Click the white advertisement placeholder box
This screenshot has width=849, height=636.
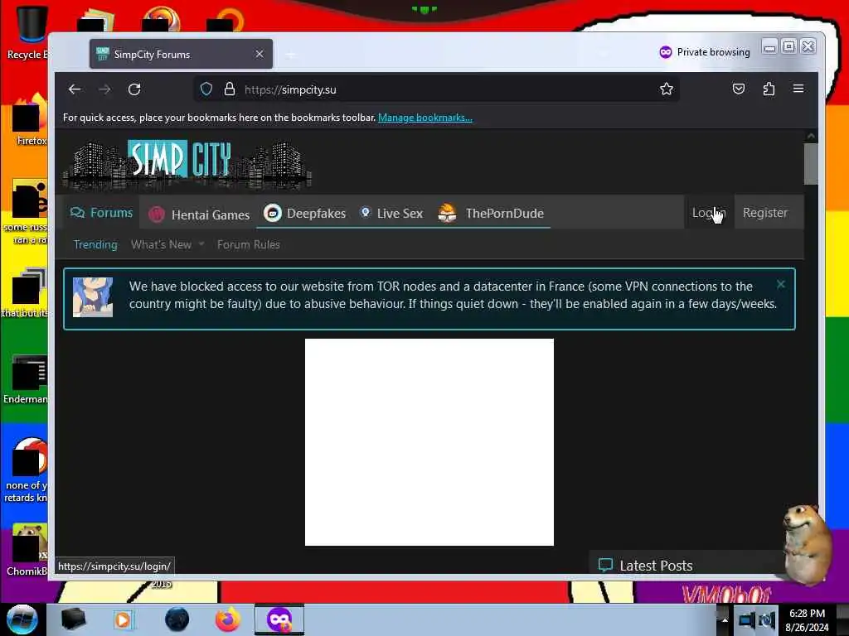tap(429, 442)
